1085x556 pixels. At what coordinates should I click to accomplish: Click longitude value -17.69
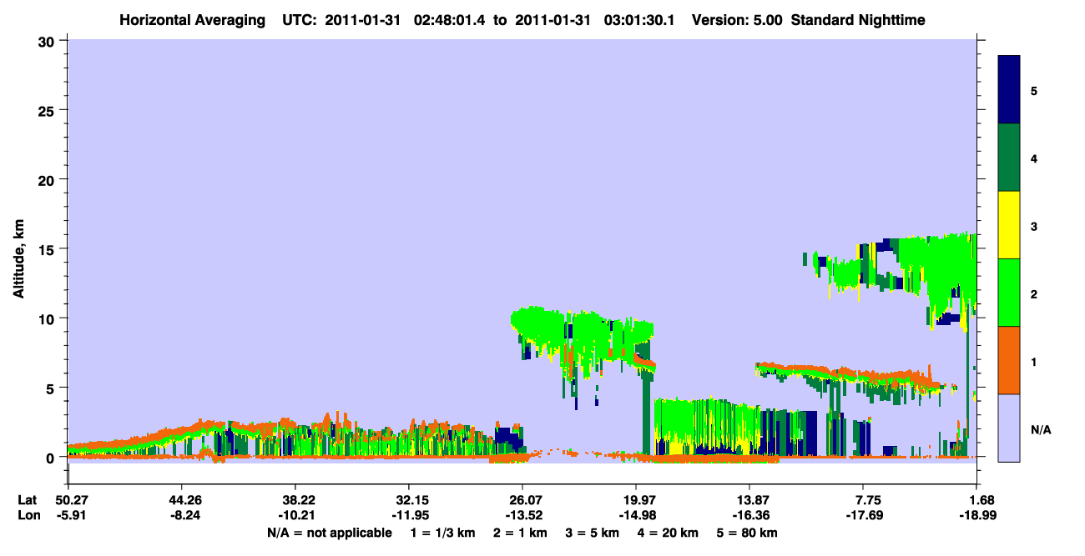863,515
